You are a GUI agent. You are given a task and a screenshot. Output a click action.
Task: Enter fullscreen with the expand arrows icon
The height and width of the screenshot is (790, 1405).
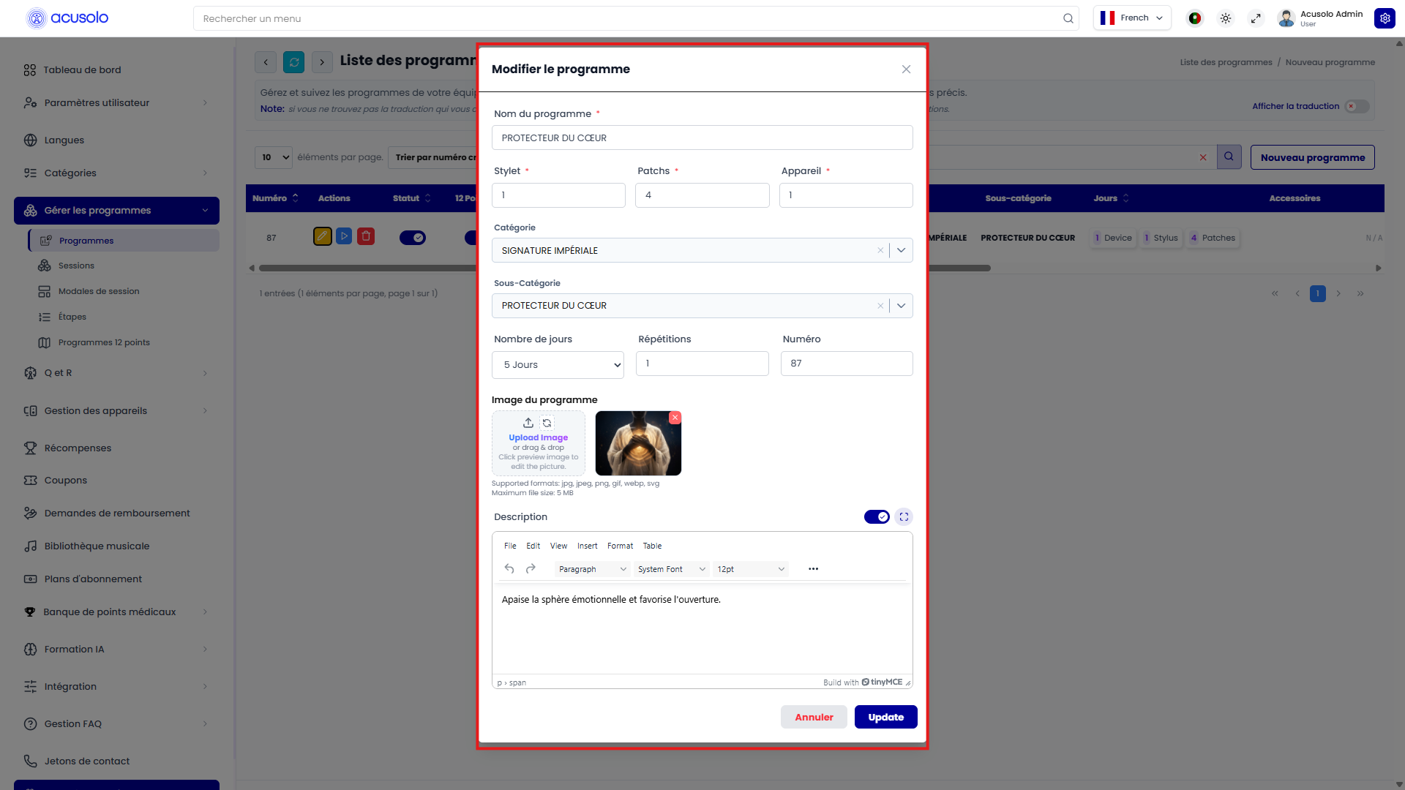(x=1256, y=18)
